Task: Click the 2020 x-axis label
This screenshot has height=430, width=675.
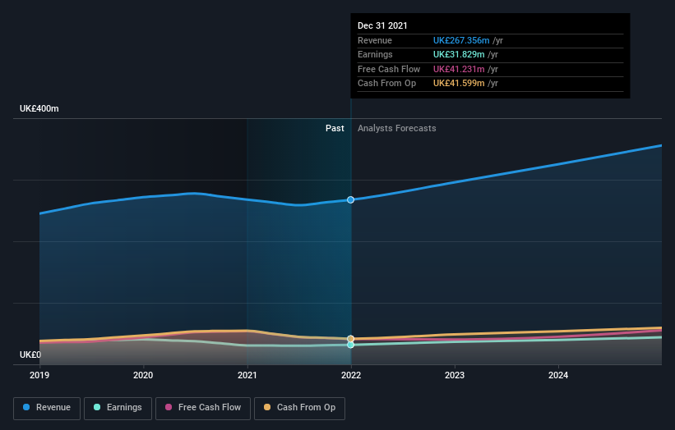Action: point(143,375)
